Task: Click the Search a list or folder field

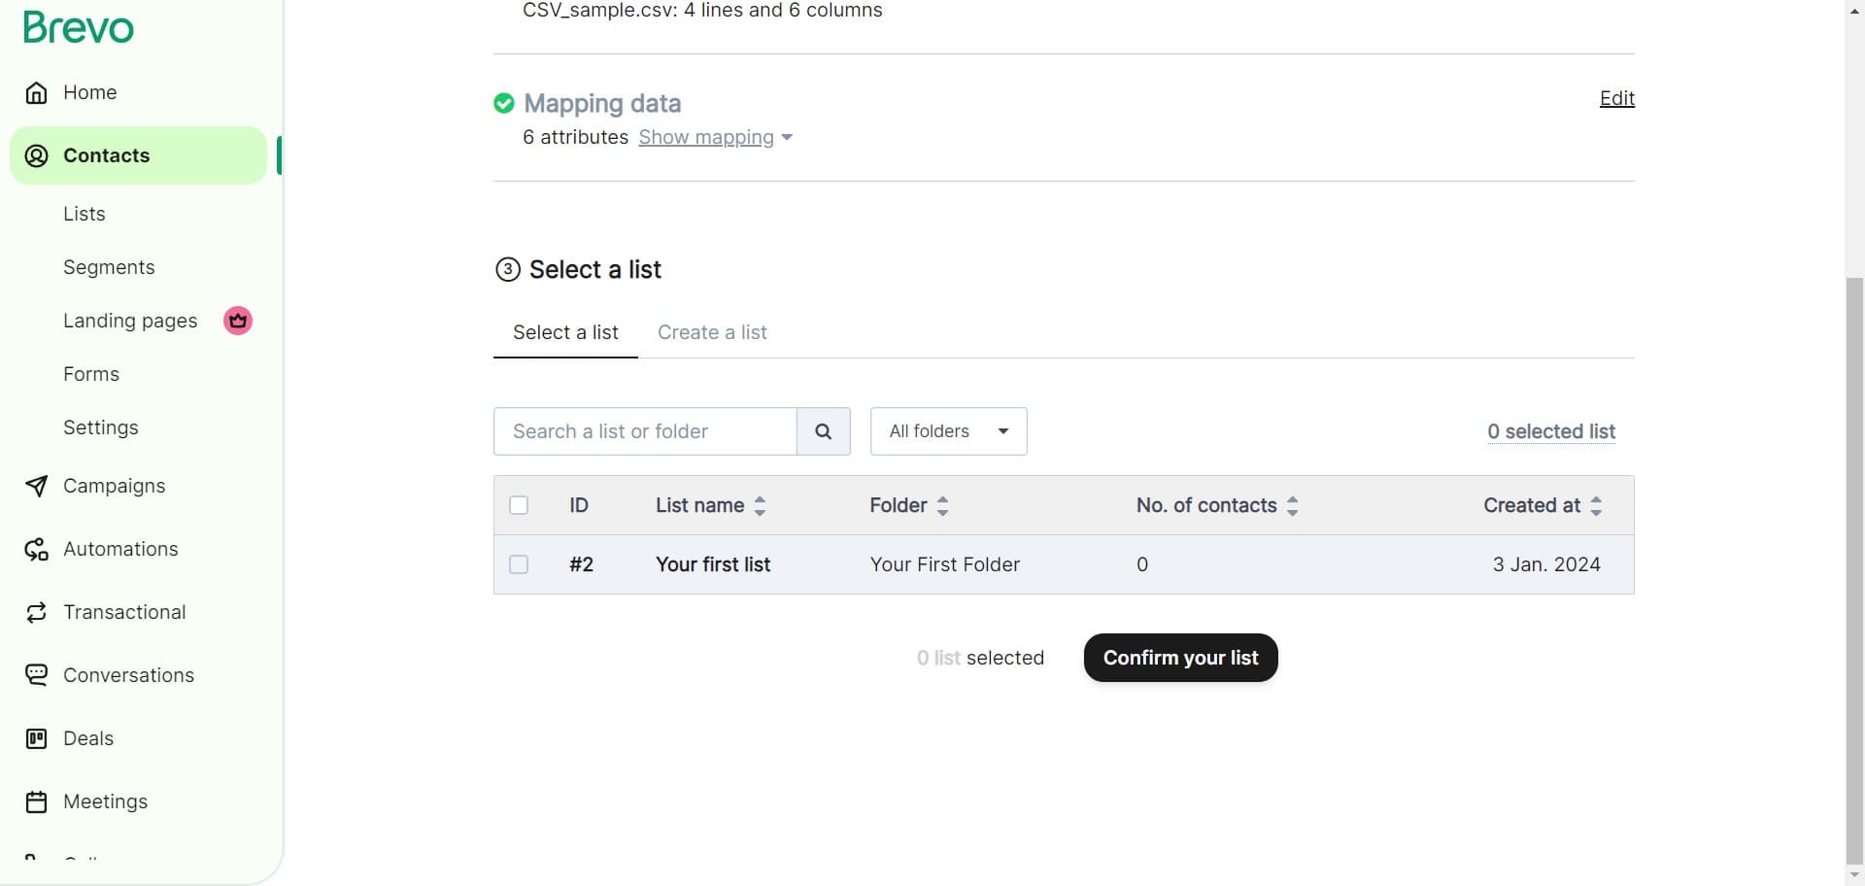Action: click(644, 431)
